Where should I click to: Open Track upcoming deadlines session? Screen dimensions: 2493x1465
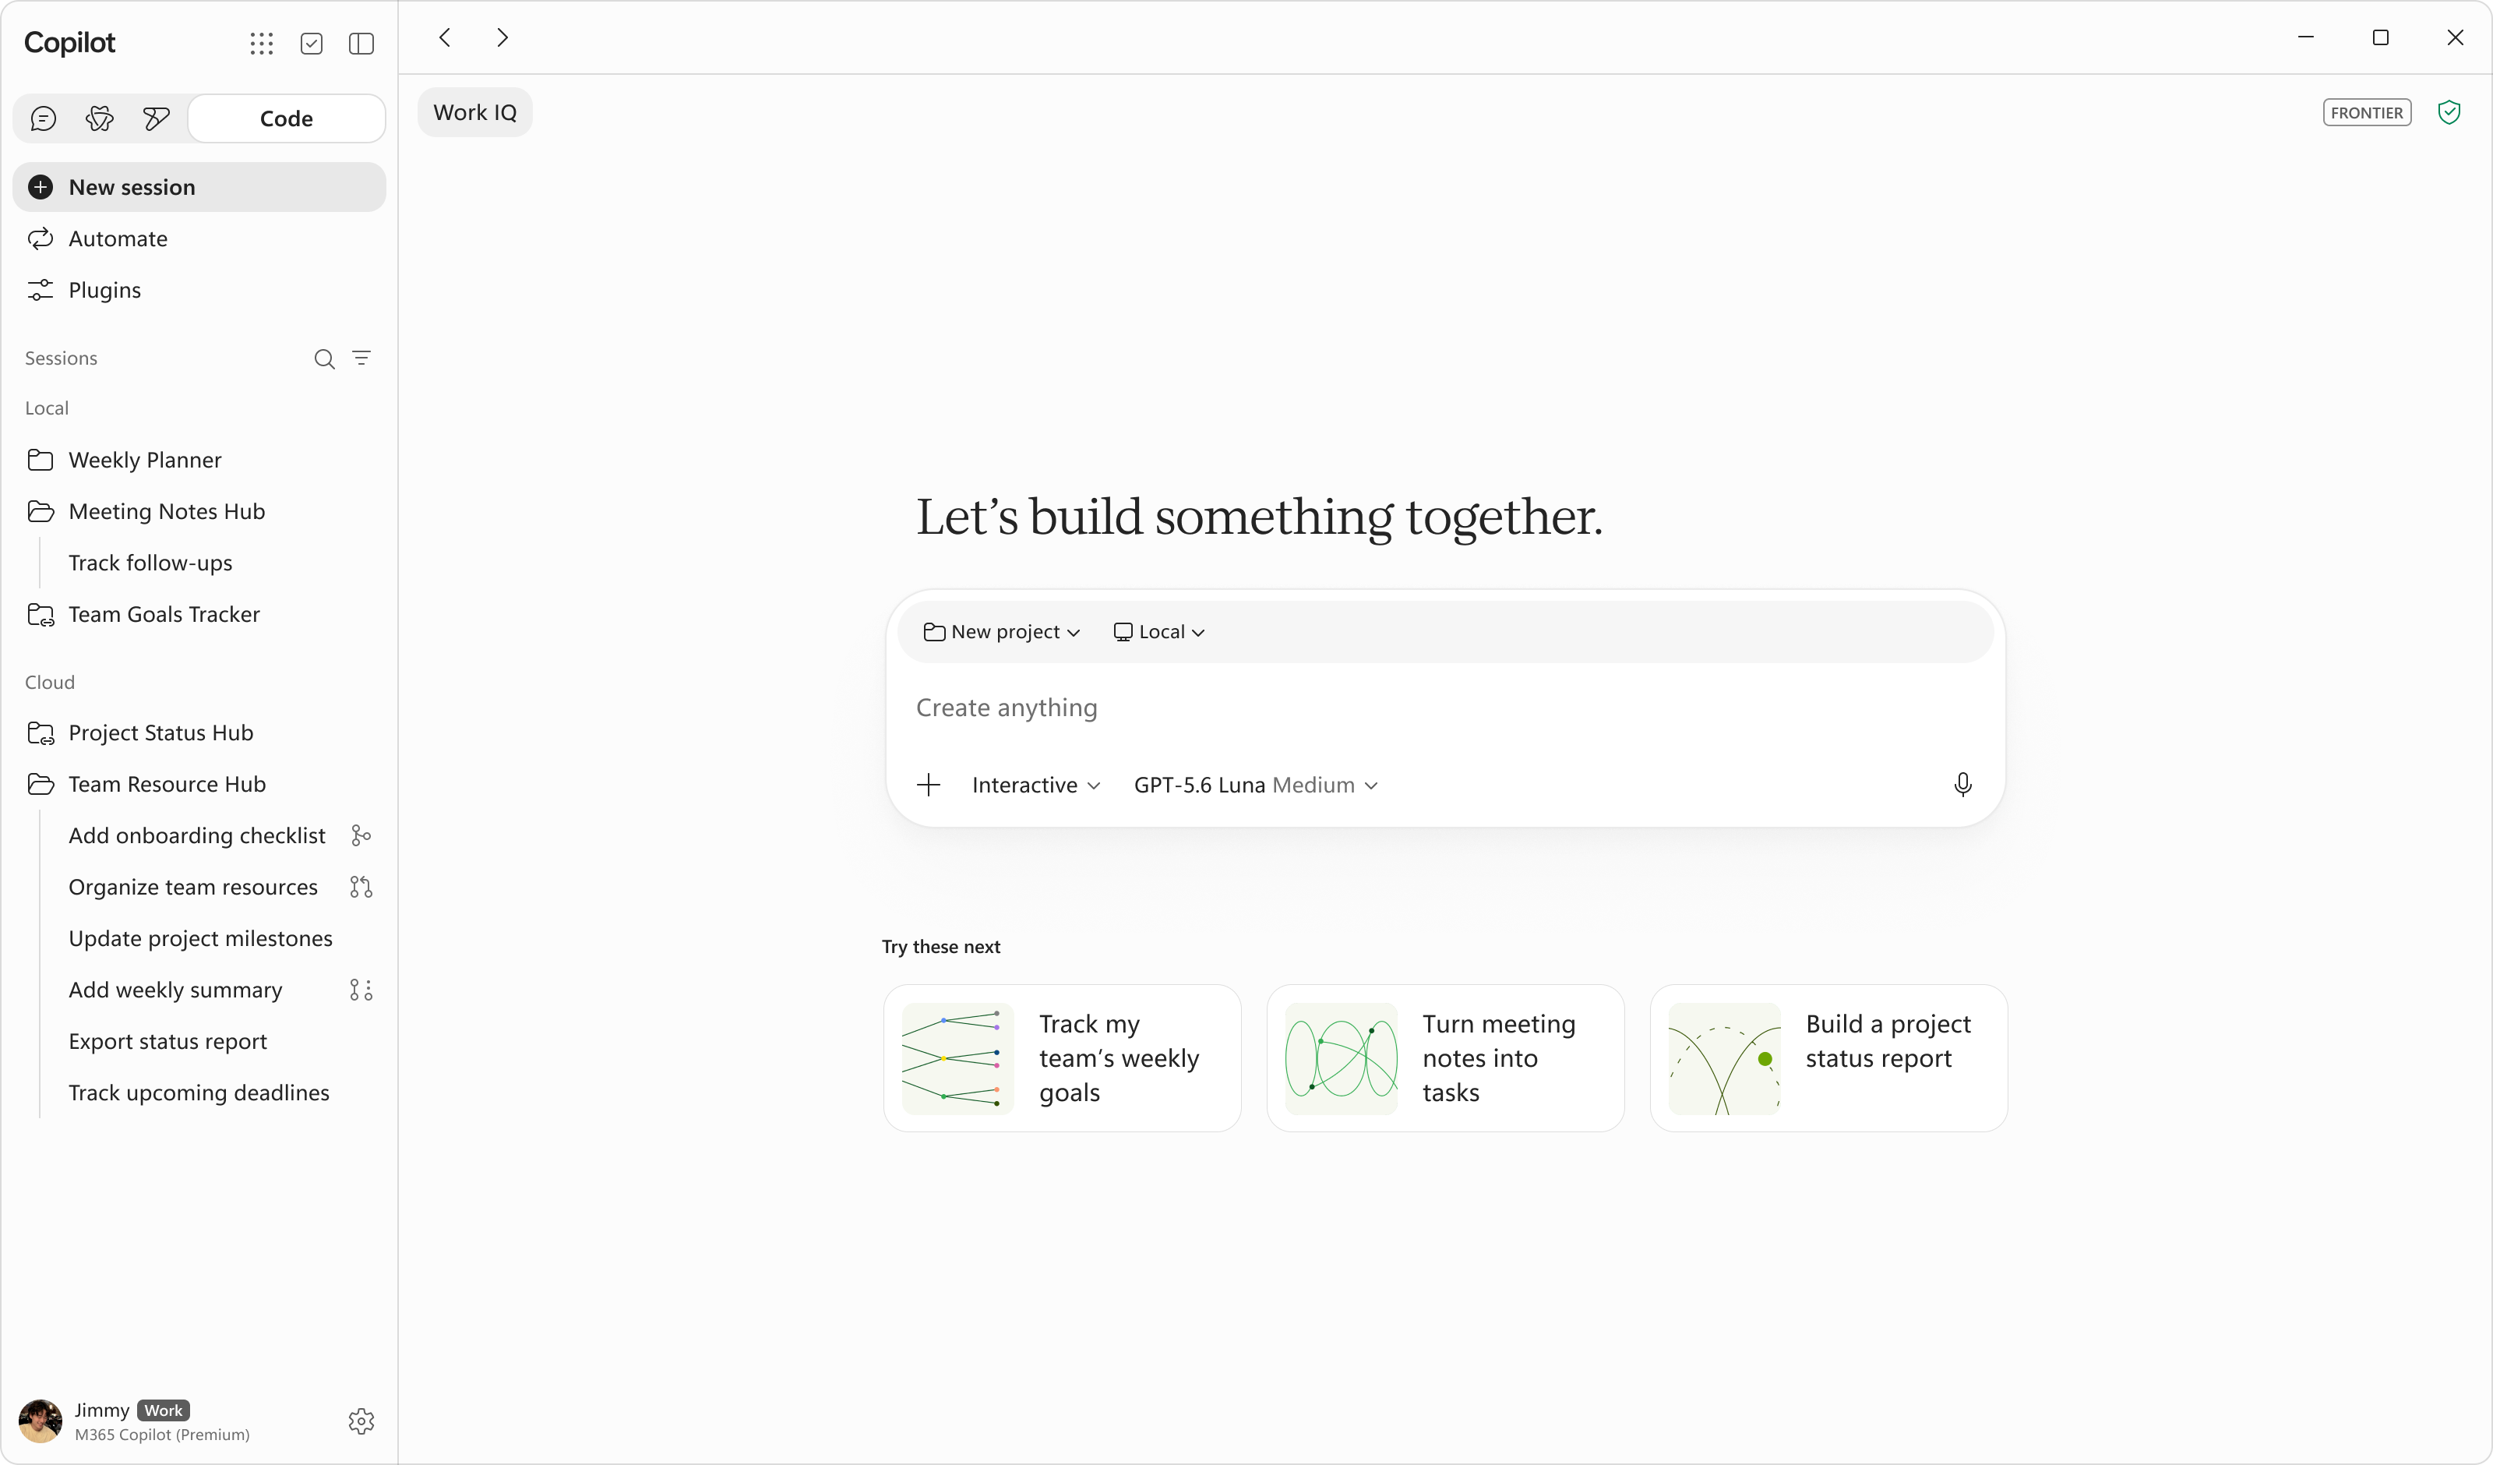click(x=199, y=1094)
